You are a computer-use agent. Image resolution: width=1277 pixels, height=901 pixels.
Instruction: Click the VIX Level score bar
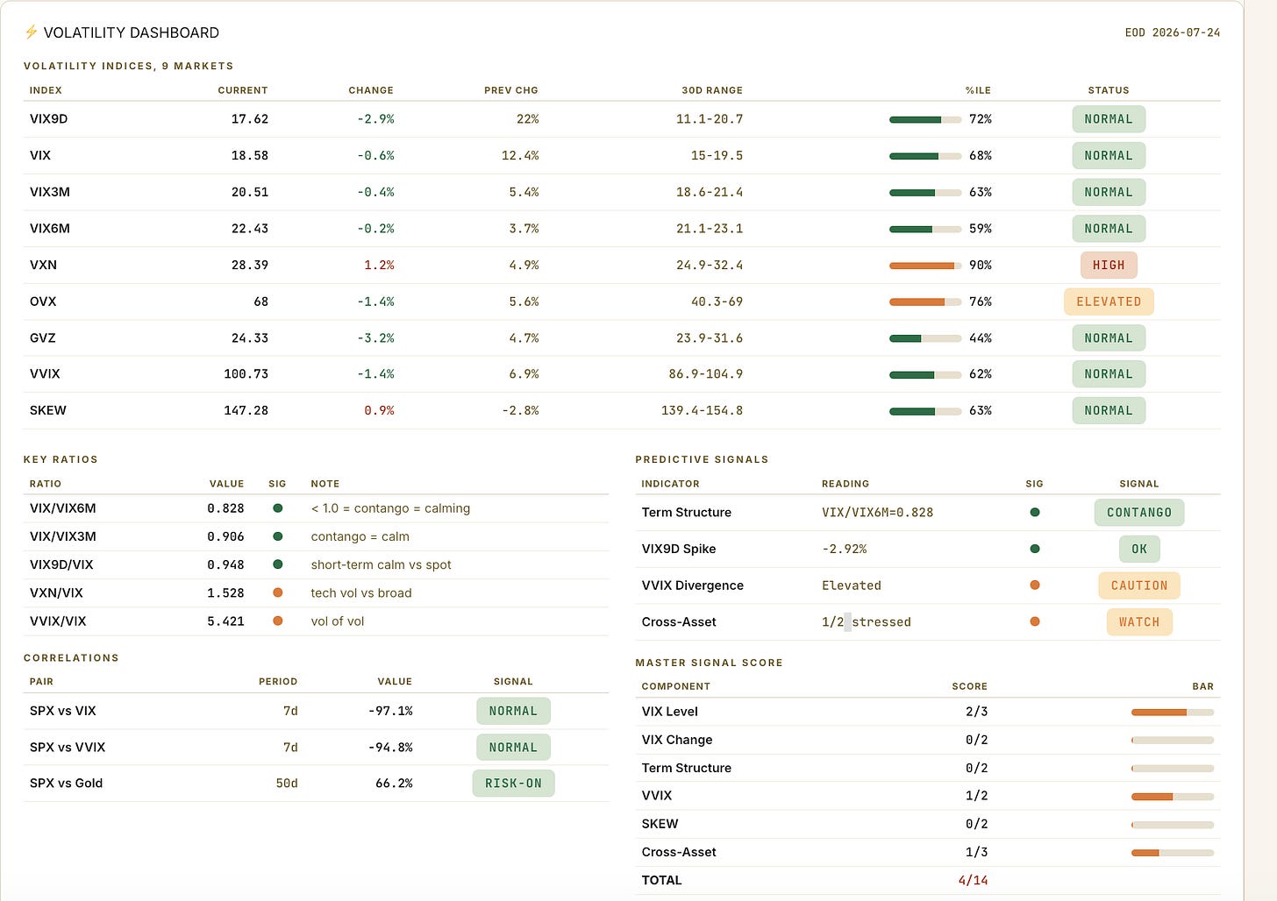[x=1173, y=712]
